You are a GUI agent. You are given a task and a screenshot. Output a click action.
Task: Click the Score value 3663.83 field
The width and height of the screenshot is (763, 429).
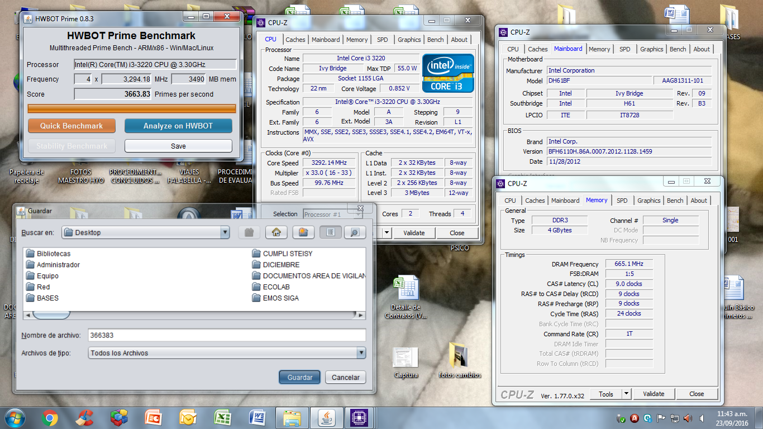point(113,94)
